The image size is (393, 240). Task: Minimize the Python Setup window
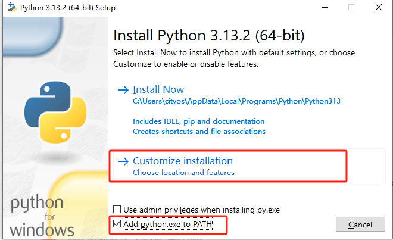[325, 7]
